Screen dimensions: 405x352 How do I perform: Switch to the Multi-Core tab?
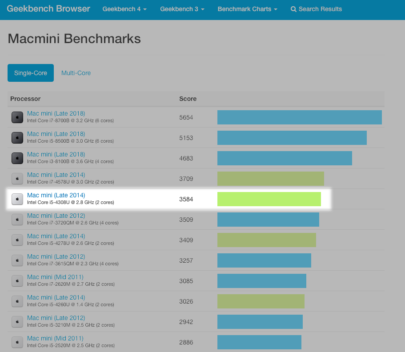(x=76, y=73)
